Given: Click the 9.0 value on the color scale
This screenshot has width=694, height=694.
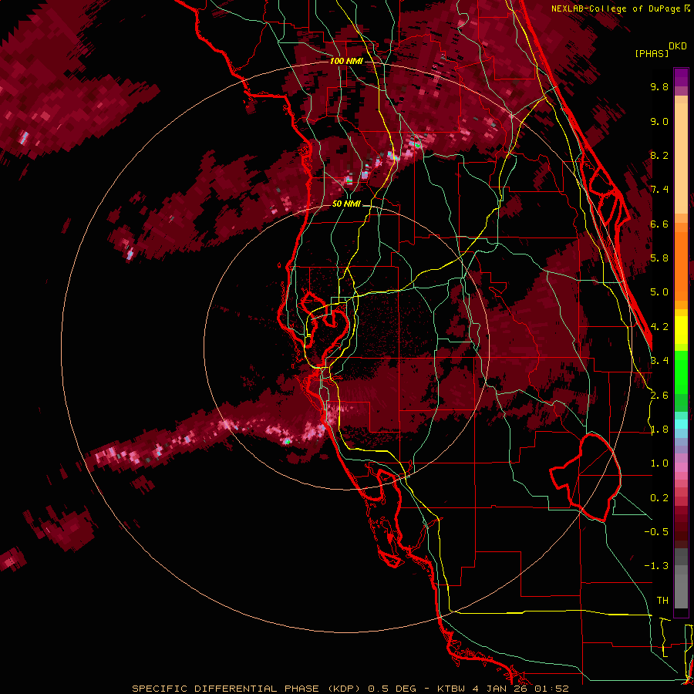Looking at the screenshot, I should point(659,121).
